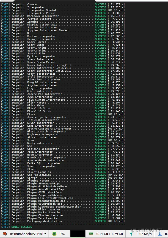Click the 'Plugin Kubernetes StandardLauncher' line
This screenshot has width=168, height=238.
63,206
